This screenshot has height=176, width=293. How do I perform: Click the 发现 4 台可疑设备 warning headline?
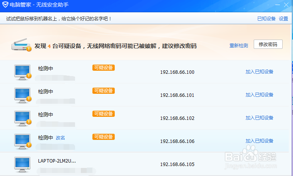coord(116,46)
